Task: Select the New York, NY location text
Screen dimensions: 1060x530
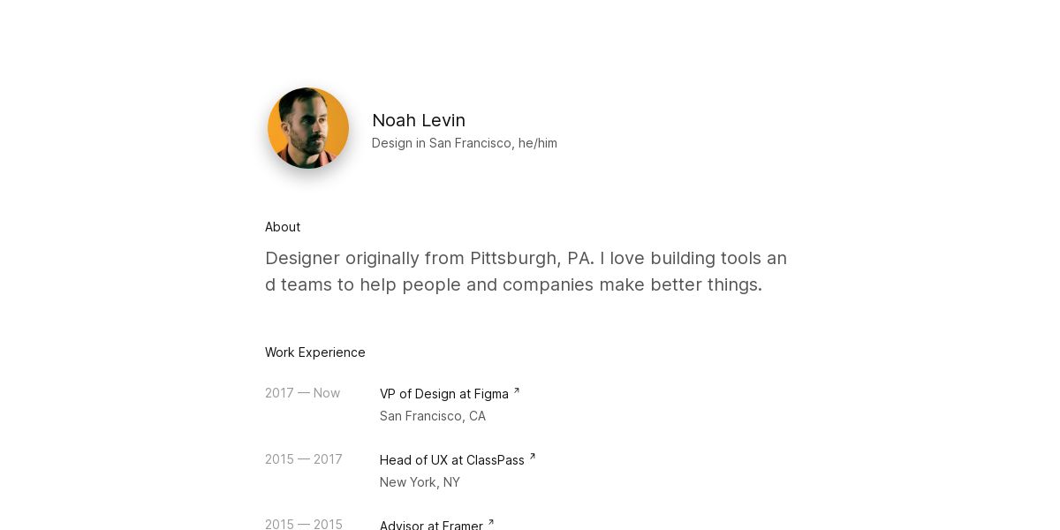Action: coord(420,482)
